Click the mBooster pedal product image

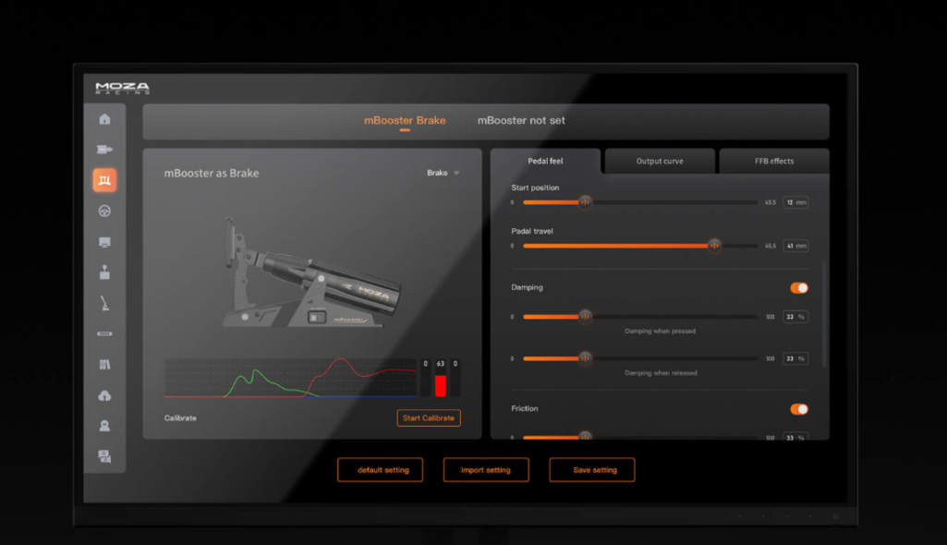(311, 273)
